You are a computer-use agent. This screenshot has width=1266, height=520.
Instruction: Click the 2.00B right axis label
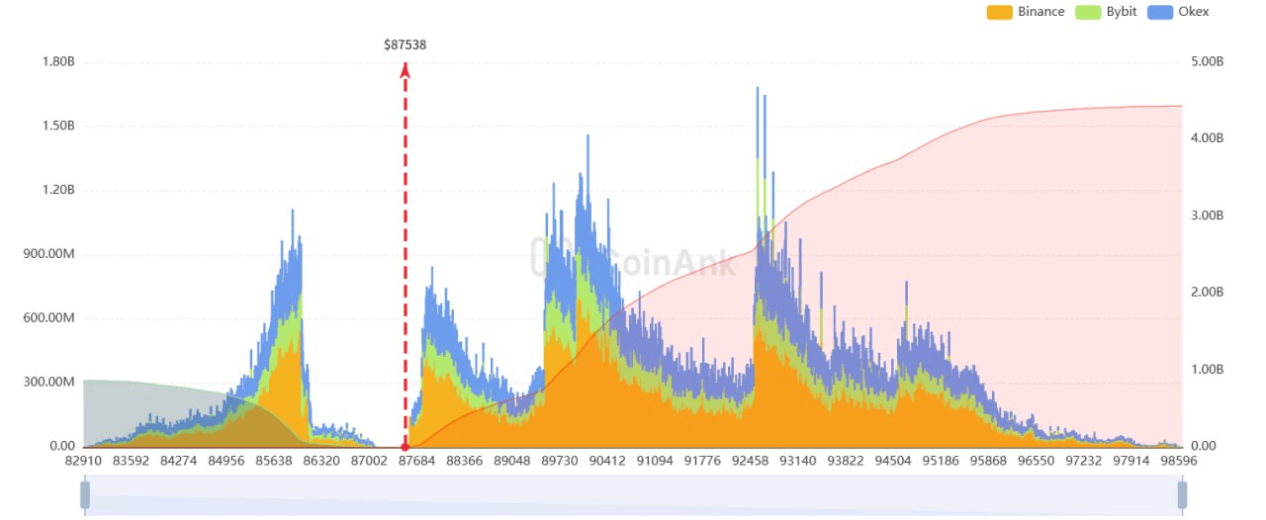pyautogui.click(x=1208, y=293)
